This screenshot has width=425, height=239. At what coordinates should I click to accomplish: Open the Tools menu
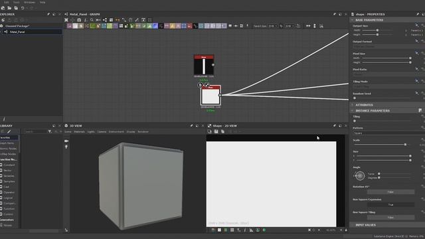tap(17, 2)
